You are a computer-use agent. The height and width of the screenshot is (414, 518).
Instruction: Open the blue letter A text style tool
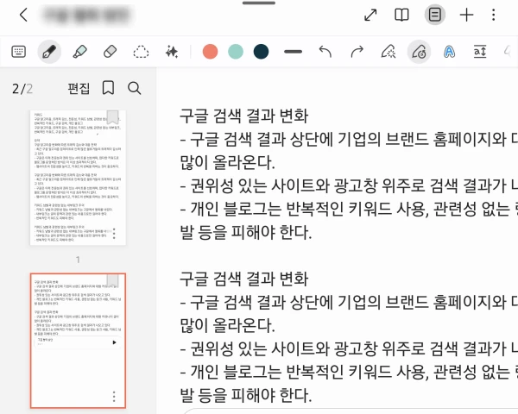pyautogui.click(x=449, y=52)
